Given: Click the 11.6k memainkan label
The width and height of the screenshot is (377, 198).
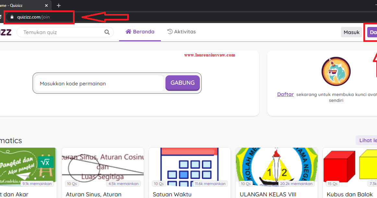Looking at the screenshot, I should (210, 184).
